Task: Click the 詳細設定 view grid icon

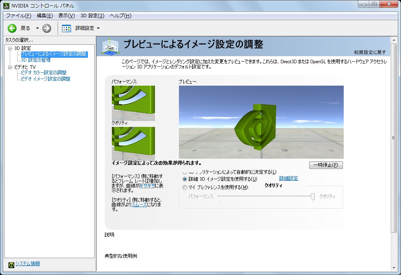Action: (x=66, y=28)
